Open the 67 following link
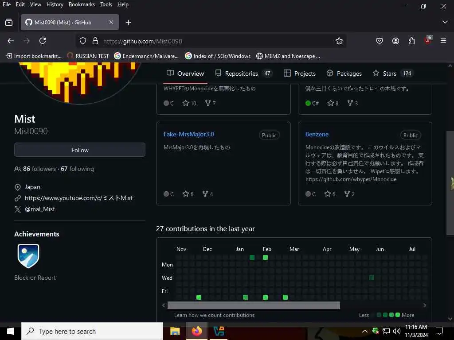The width and height of the screenshot is (454, 340). (77, 169)
